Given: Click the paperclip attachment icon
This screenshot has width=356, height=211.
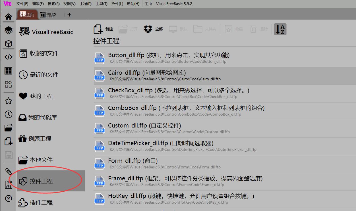Looking at the screenshot, I should coord(9,171).
